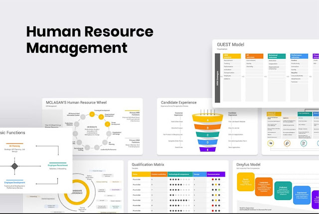Click the teal circle icon under candidates table
The image size is (319, 214).
point(304,143)
